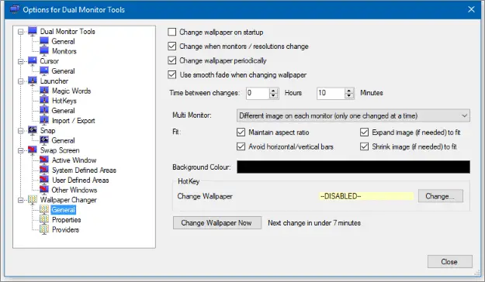Open Properties under Wallpaper Changer
This screenshot has height=282, width=485.
[66, 219]
